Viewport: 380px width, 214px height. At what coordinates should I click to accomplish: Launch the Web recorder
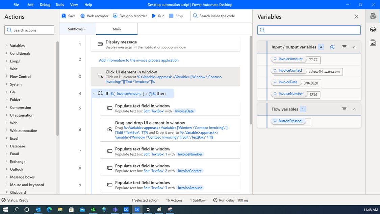[94, 16]
